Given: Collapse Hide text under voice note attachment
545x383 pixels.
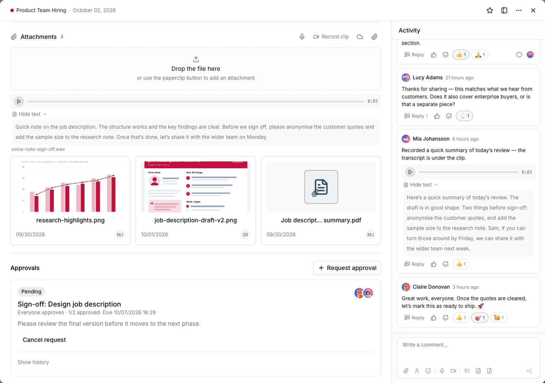Looking at the screenshot, I should click(30, 114).
